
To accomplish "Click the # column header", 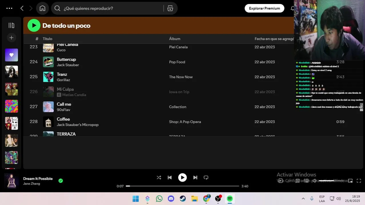I will (x=37, y=39).
